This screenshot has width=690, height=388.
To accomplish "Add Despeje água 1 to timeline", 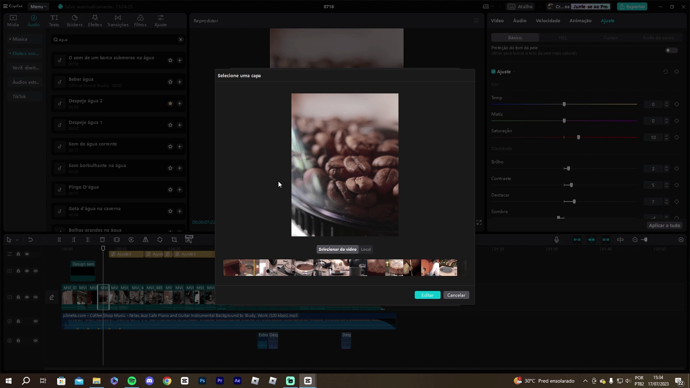I will click(x=180, y=125).
